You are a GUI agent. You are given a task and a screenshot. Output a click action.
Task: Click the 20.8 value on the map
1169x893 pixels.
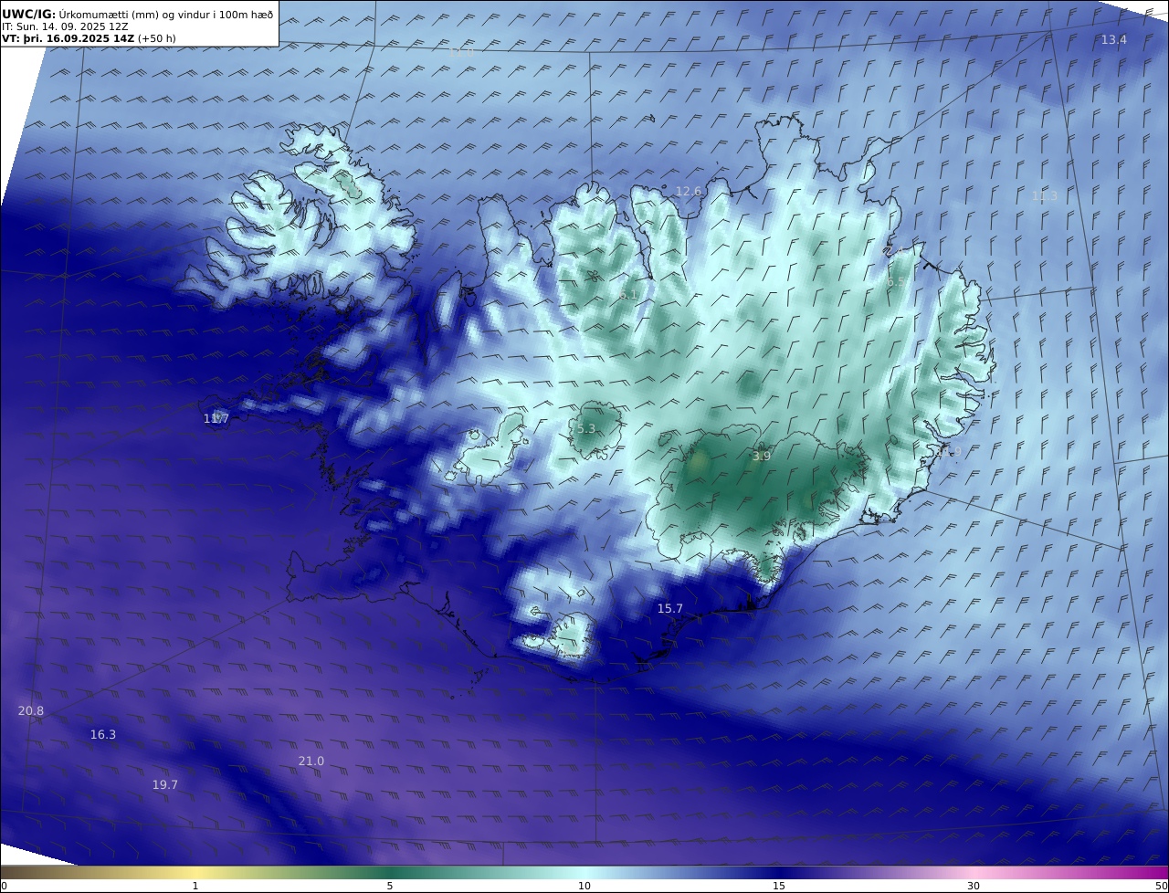click(30, 710)
